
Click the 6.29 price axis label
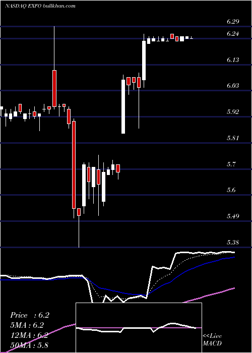click(x=233, y=22)
